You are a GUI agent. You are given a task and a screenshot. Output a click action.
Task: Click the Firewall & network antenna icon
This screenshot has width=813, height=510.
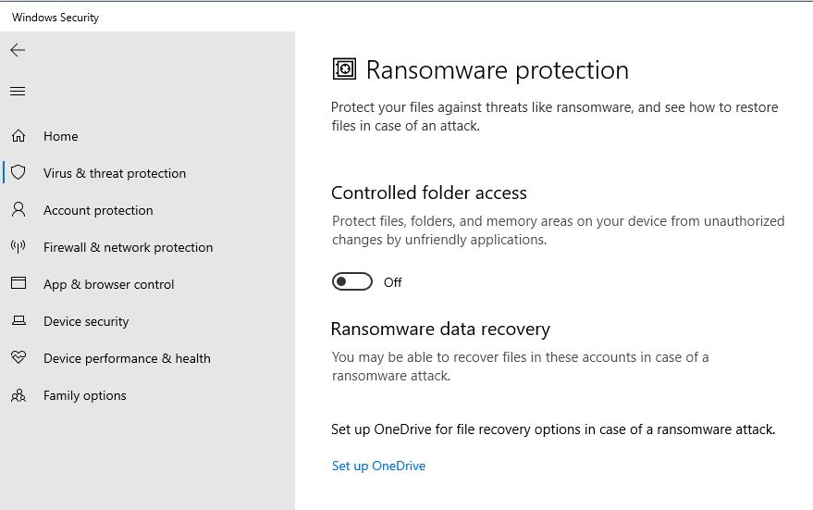pyautogui.click(x=18, y=247)
